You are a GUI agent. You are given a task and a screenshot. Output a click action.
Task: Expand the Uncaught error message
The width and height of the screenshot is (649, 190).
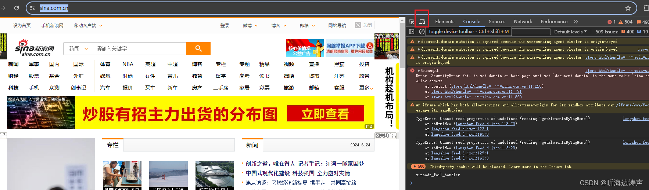click(x=419, y=70)
